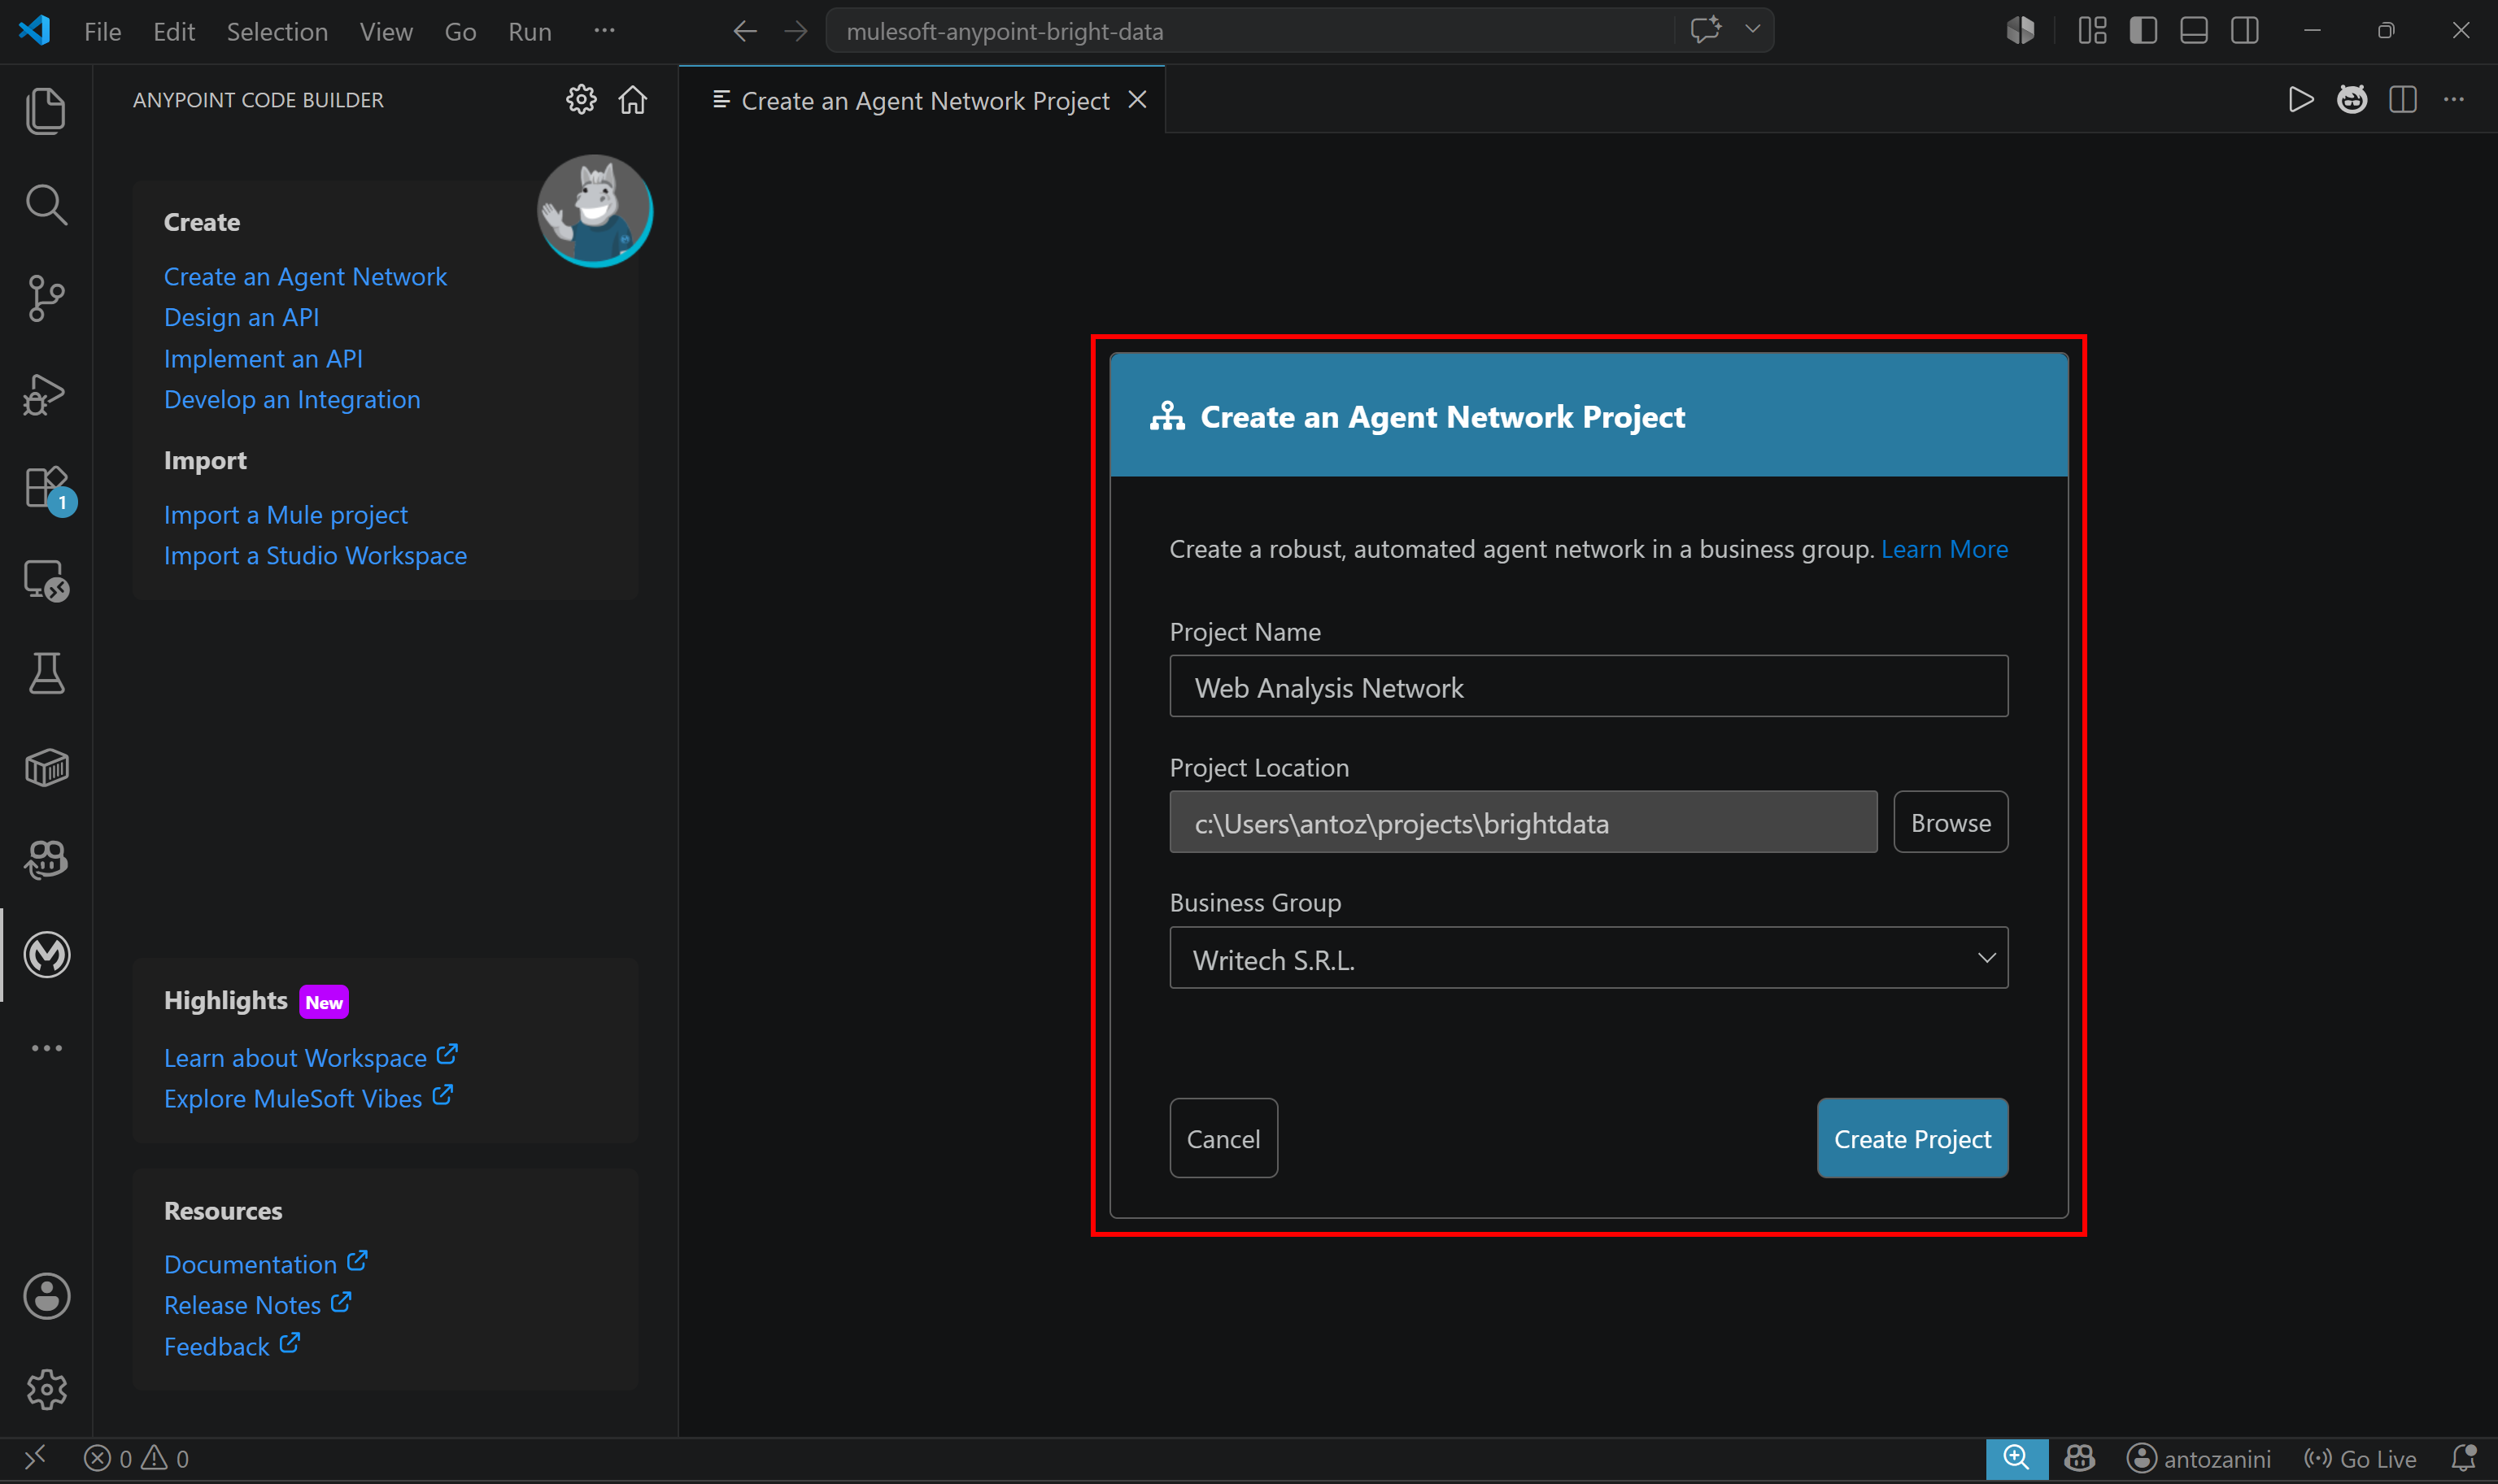Click the zoom magnifier in status bar

[x=2016, y=1458]
